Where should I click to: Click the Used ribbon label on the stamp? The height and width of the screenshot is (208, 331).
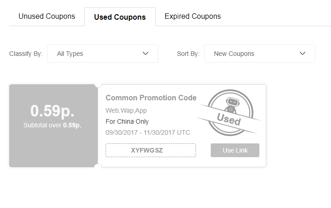229,120
